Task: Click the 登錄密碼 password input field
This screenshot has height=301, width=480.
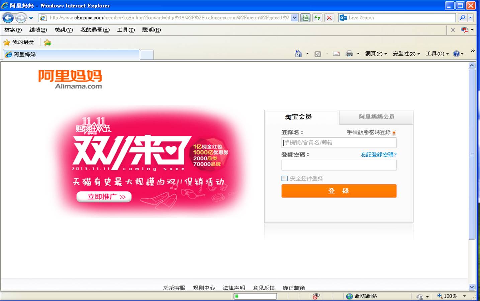Action: coord(339,165)
